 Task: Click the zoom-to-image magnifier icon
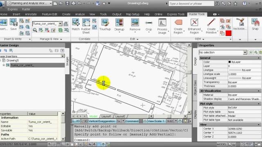35,30
